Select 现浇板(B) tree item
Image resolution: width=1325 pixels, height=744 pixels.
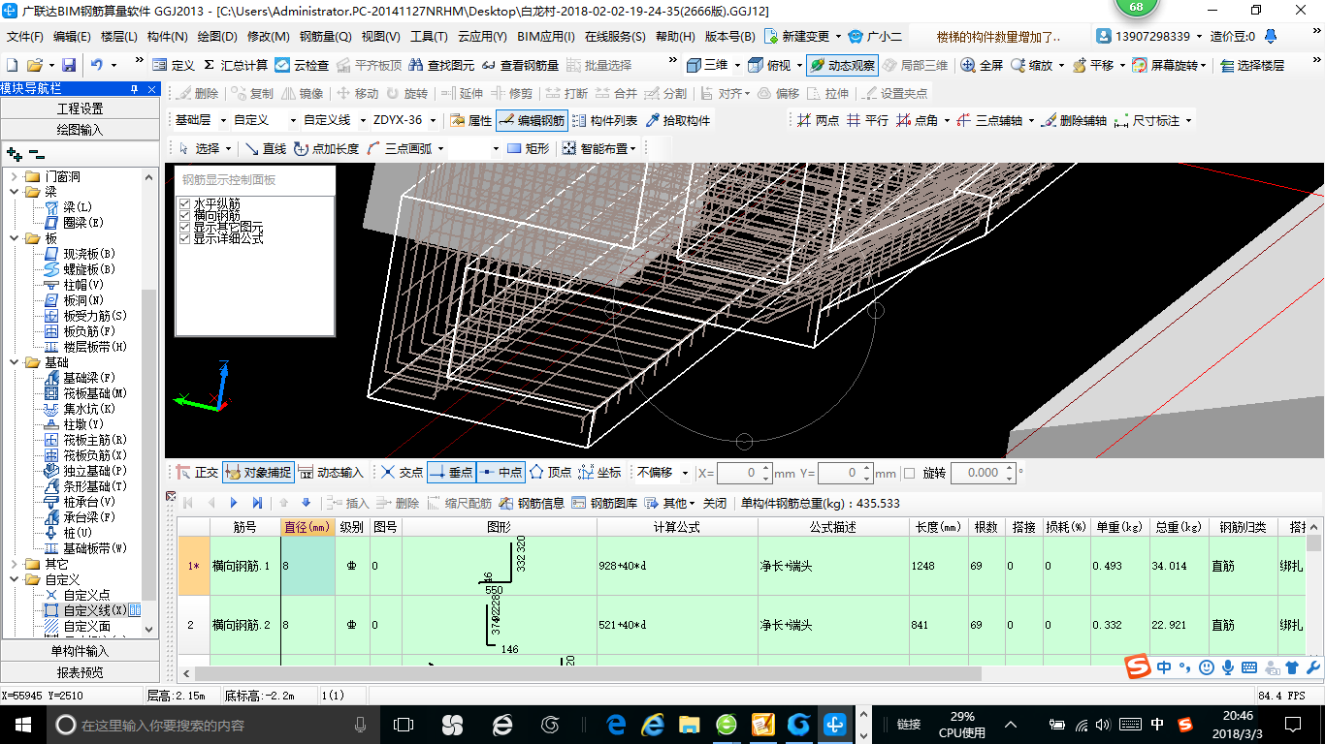pos(80,254)
